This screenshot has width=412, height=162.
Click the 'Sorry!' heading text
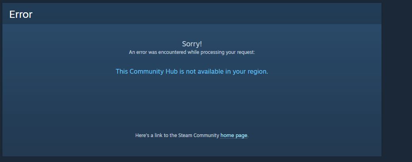[192, 44]
